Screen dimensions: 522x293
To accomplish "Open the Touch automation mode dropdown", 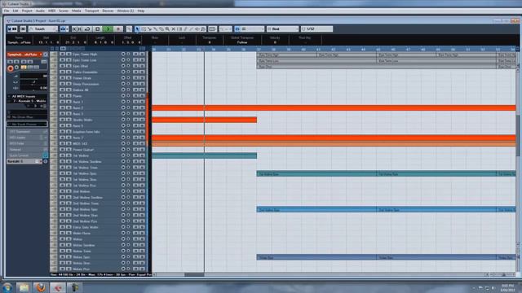I will [x=43, y=29].
